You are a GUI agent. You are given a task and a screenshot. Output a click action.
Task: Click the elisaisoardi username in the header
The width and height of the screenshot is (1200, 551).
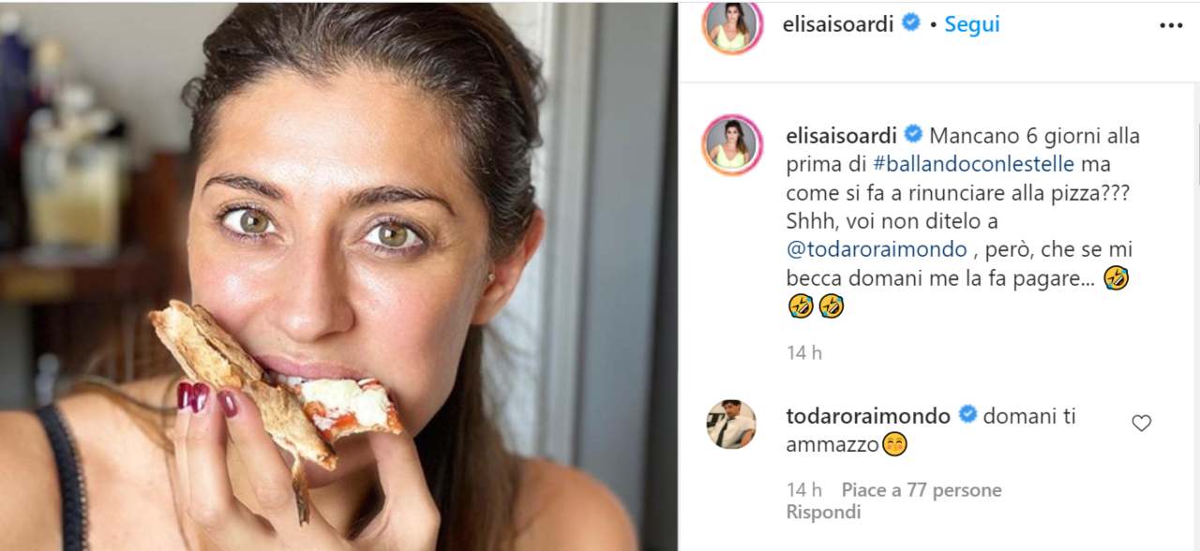tap(838, 24)
